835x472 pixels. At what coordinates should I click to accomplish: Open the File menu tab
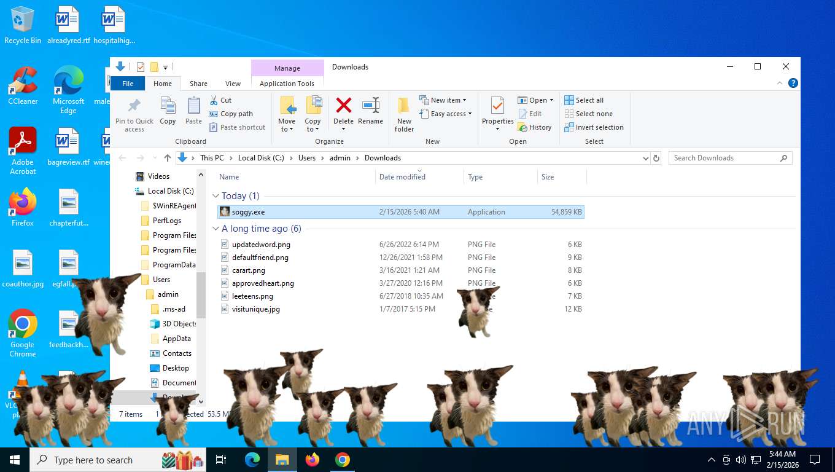[128, 84]
